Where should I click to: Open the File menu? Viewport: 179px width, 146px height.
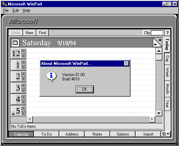point(6,10)
